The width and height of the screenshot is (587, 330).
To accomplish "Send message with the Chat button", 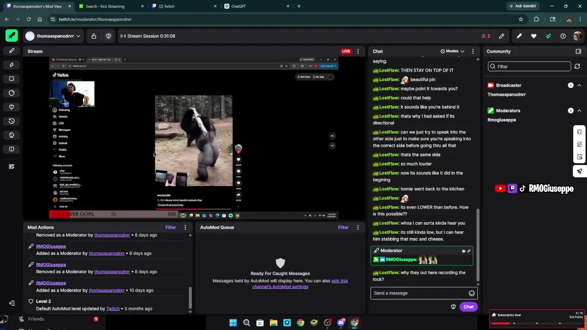I will coord(468,307).
